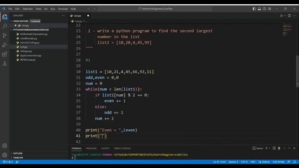
Task: Switch to the Output panel tab
Action: (105, 148)
